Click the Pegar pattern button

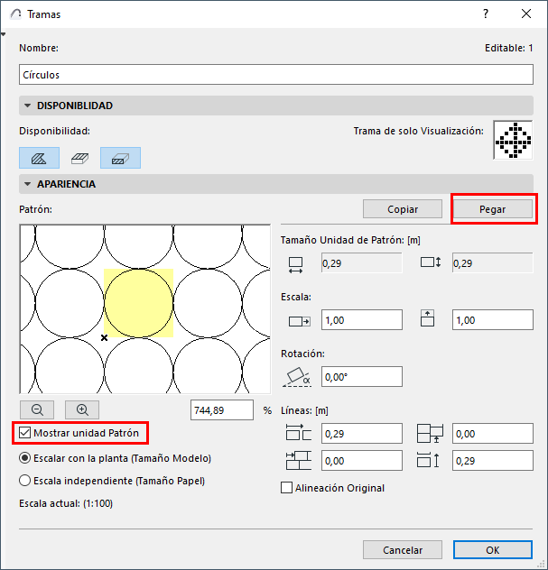click(x=492, y=209)
